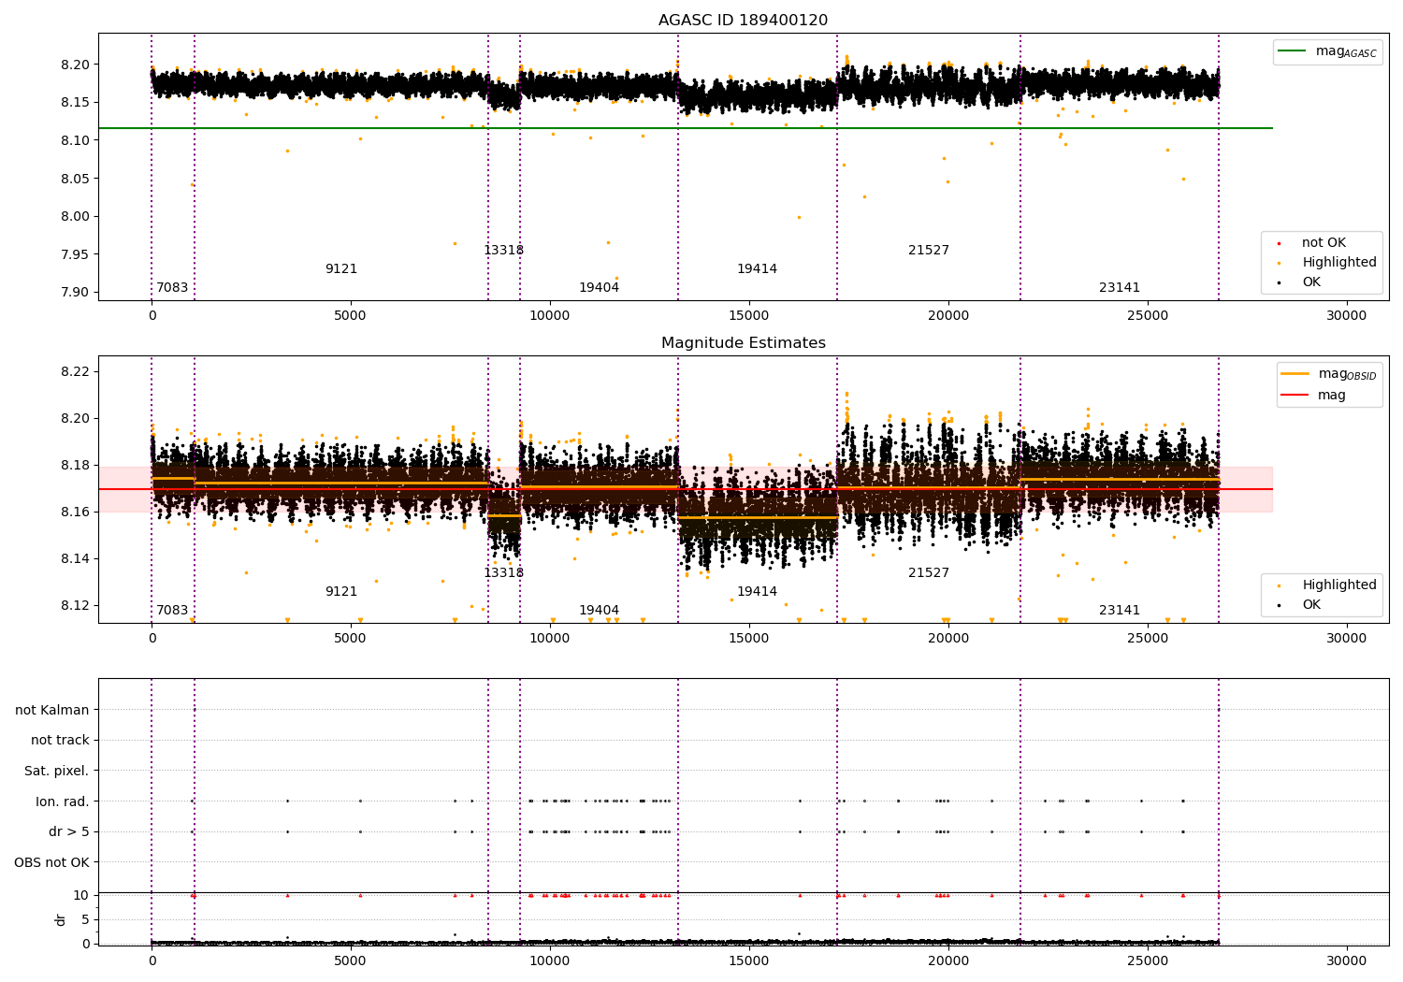Click obsid label 9121 in the AGASC ID plot
The width and height of the screenshot is (1403, 982).
341,268
